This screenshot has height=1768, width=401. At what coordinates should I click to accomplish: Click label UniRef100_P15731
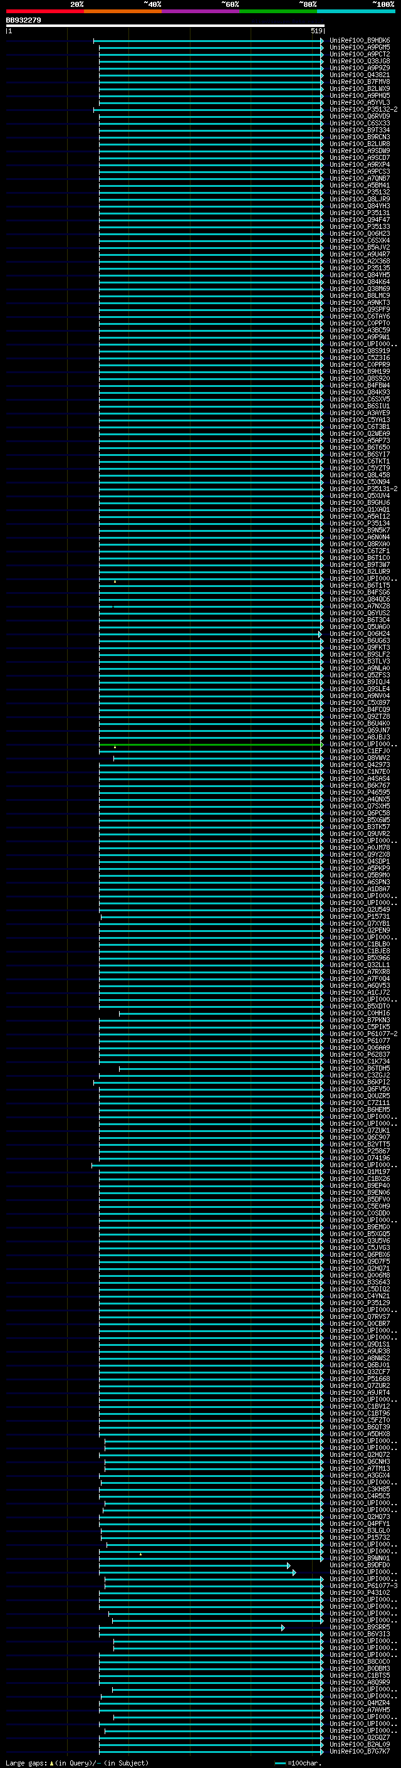click(x=359, y=916)
